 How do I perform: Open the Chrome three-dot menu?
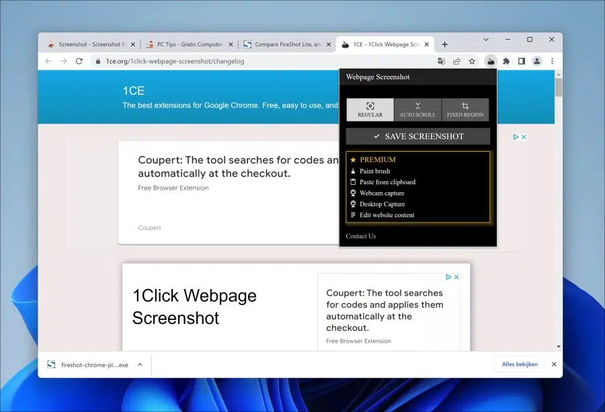click(x=552, y=61)
